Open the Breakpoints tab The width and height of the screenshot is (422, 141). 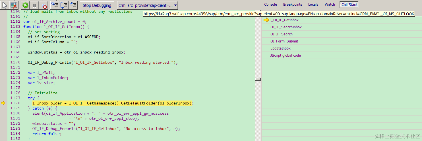(x=293, y=5)
